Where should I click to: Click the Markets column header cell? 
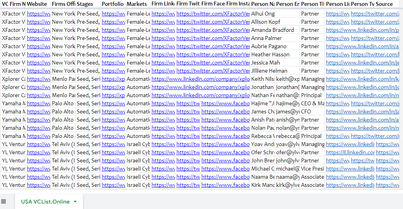click(x=138, y=4)
